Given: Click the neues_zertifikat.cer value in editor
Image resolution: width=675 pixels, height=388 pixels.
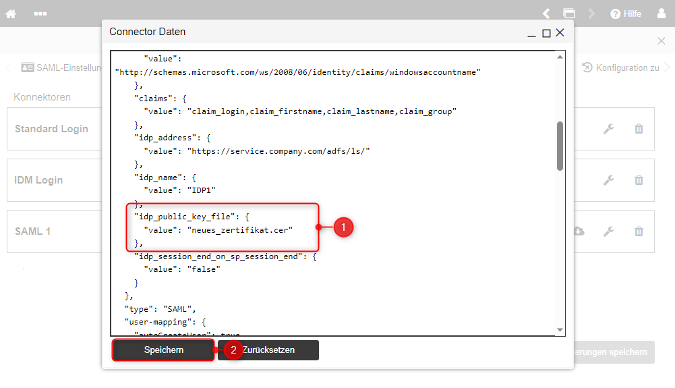Looking at the screenshot, I should pyautogui.click(x=240, y=229).
